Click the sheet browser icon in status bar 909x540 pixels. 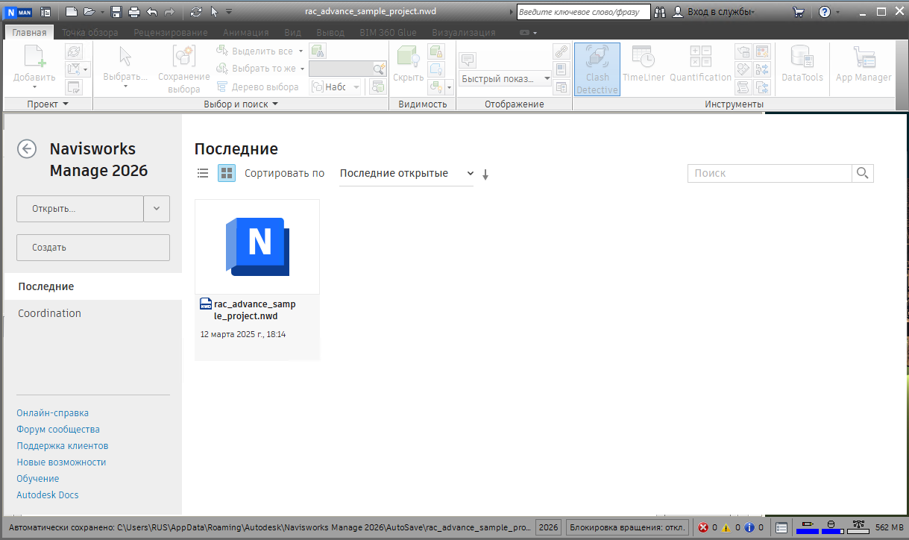[x=781, y=527]
